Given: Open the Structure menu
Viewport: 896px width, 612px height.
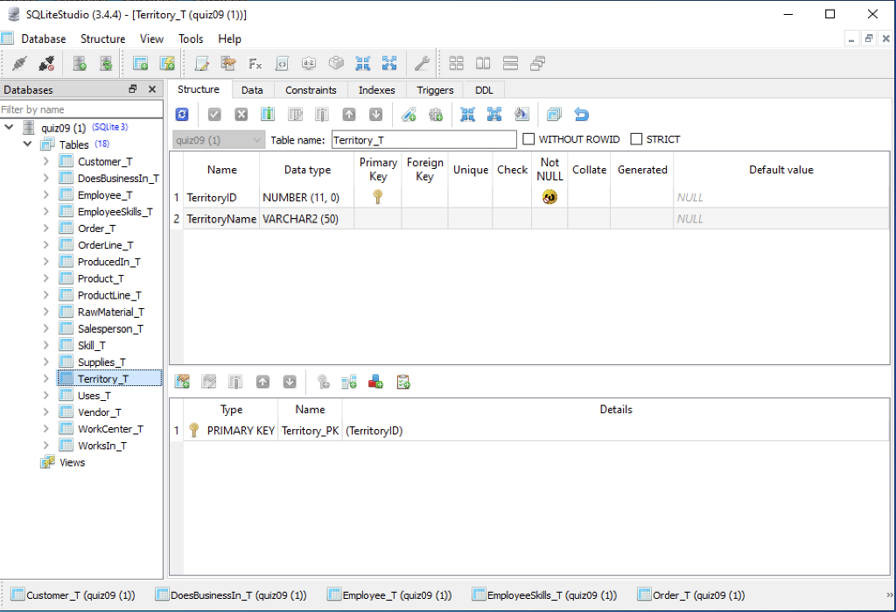Looking at the screenshot, I should click(103, 39).
